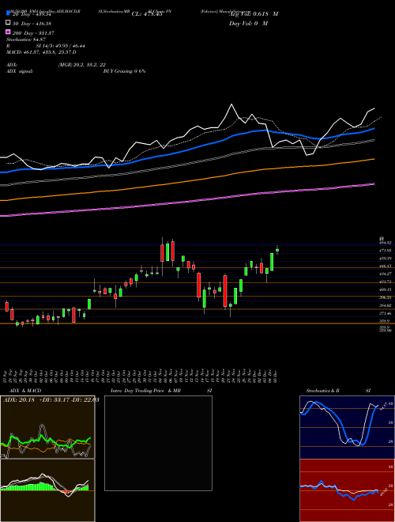
Task: Open the MACD histogram chart panel
Action: click(x=47, y=490)
